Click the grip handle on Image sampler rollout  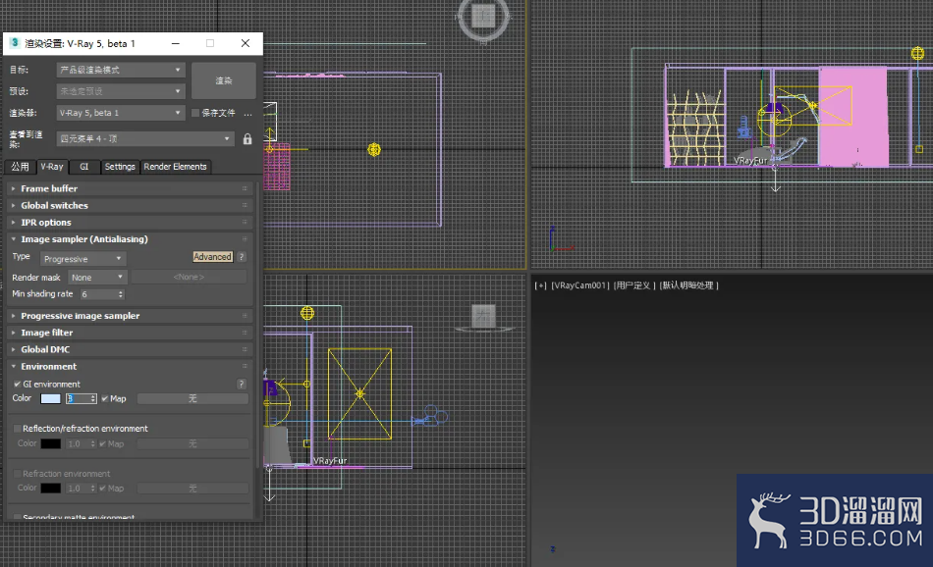click(x=245, y=239)
